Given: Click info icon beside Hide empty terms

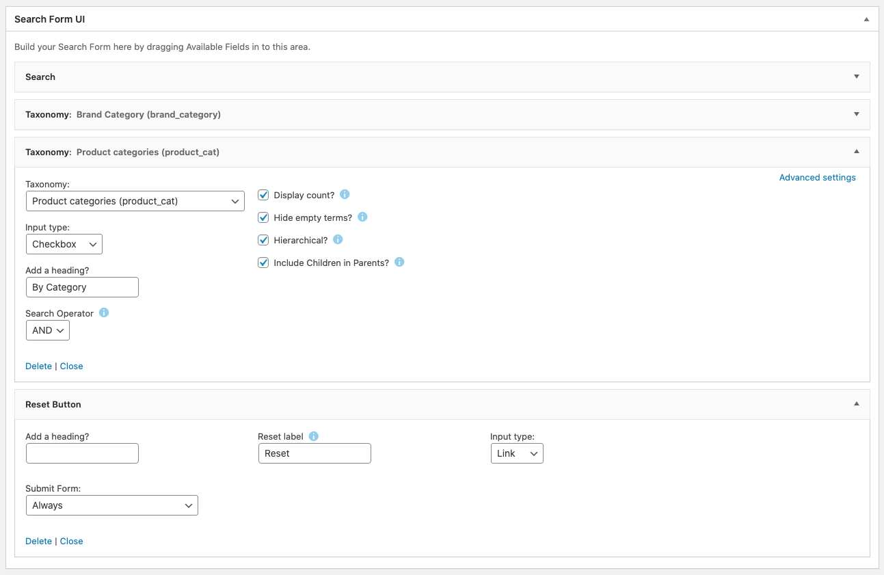Looking at the screenshot, I should tap(362, 217).
